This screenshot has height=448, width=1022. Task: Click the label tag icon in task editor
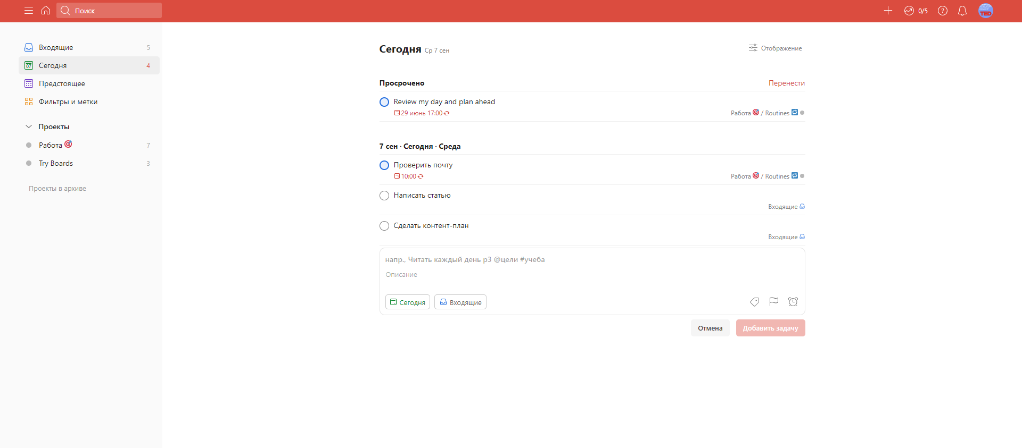pyautogui.click(x=755, y=302)
